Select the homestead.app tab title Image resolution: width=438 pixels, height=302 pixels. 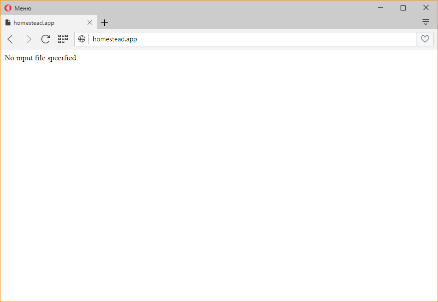[x=34, y=23]
